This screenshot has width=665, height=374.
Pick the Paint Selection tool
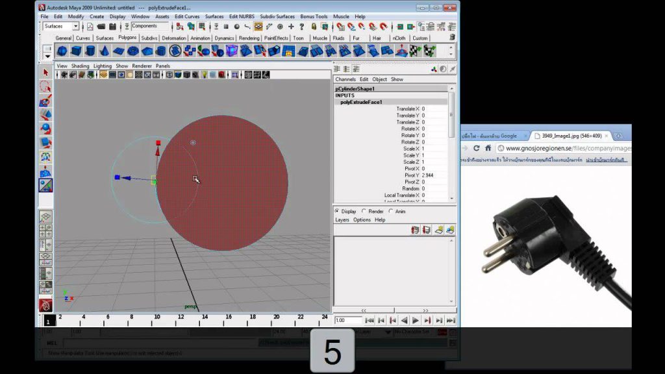point(46,101)
